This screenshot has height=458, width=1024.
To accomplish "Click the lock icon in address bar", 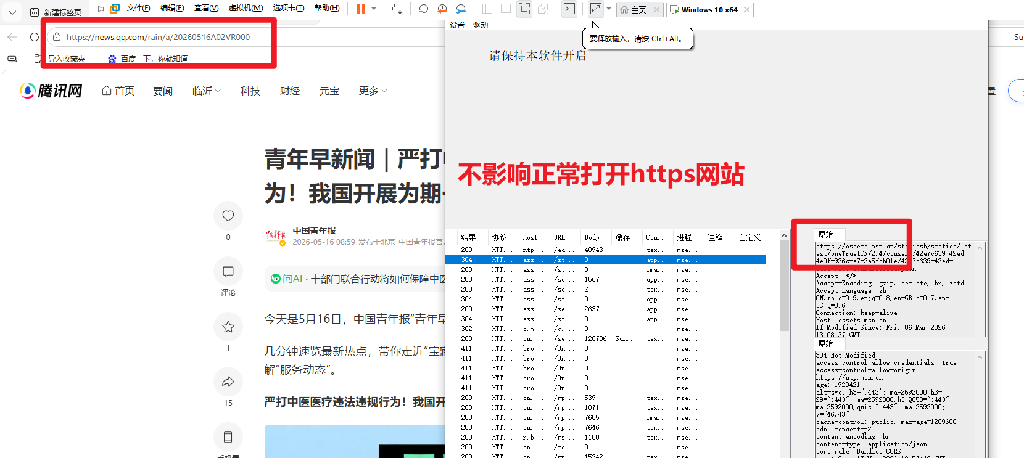I will pyautogui.click(x=57, y=37).
